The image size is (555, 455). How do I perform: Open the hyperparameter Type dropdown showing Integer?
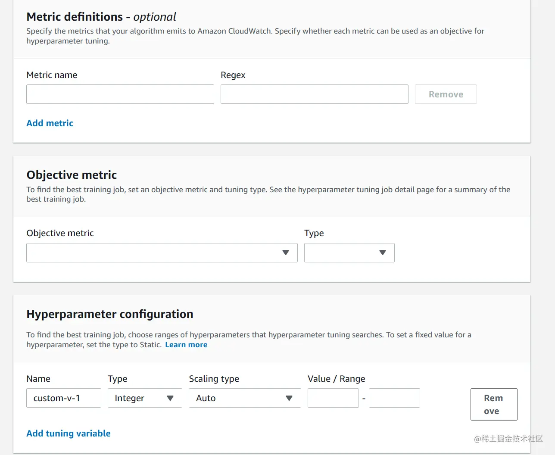[145, 398]
